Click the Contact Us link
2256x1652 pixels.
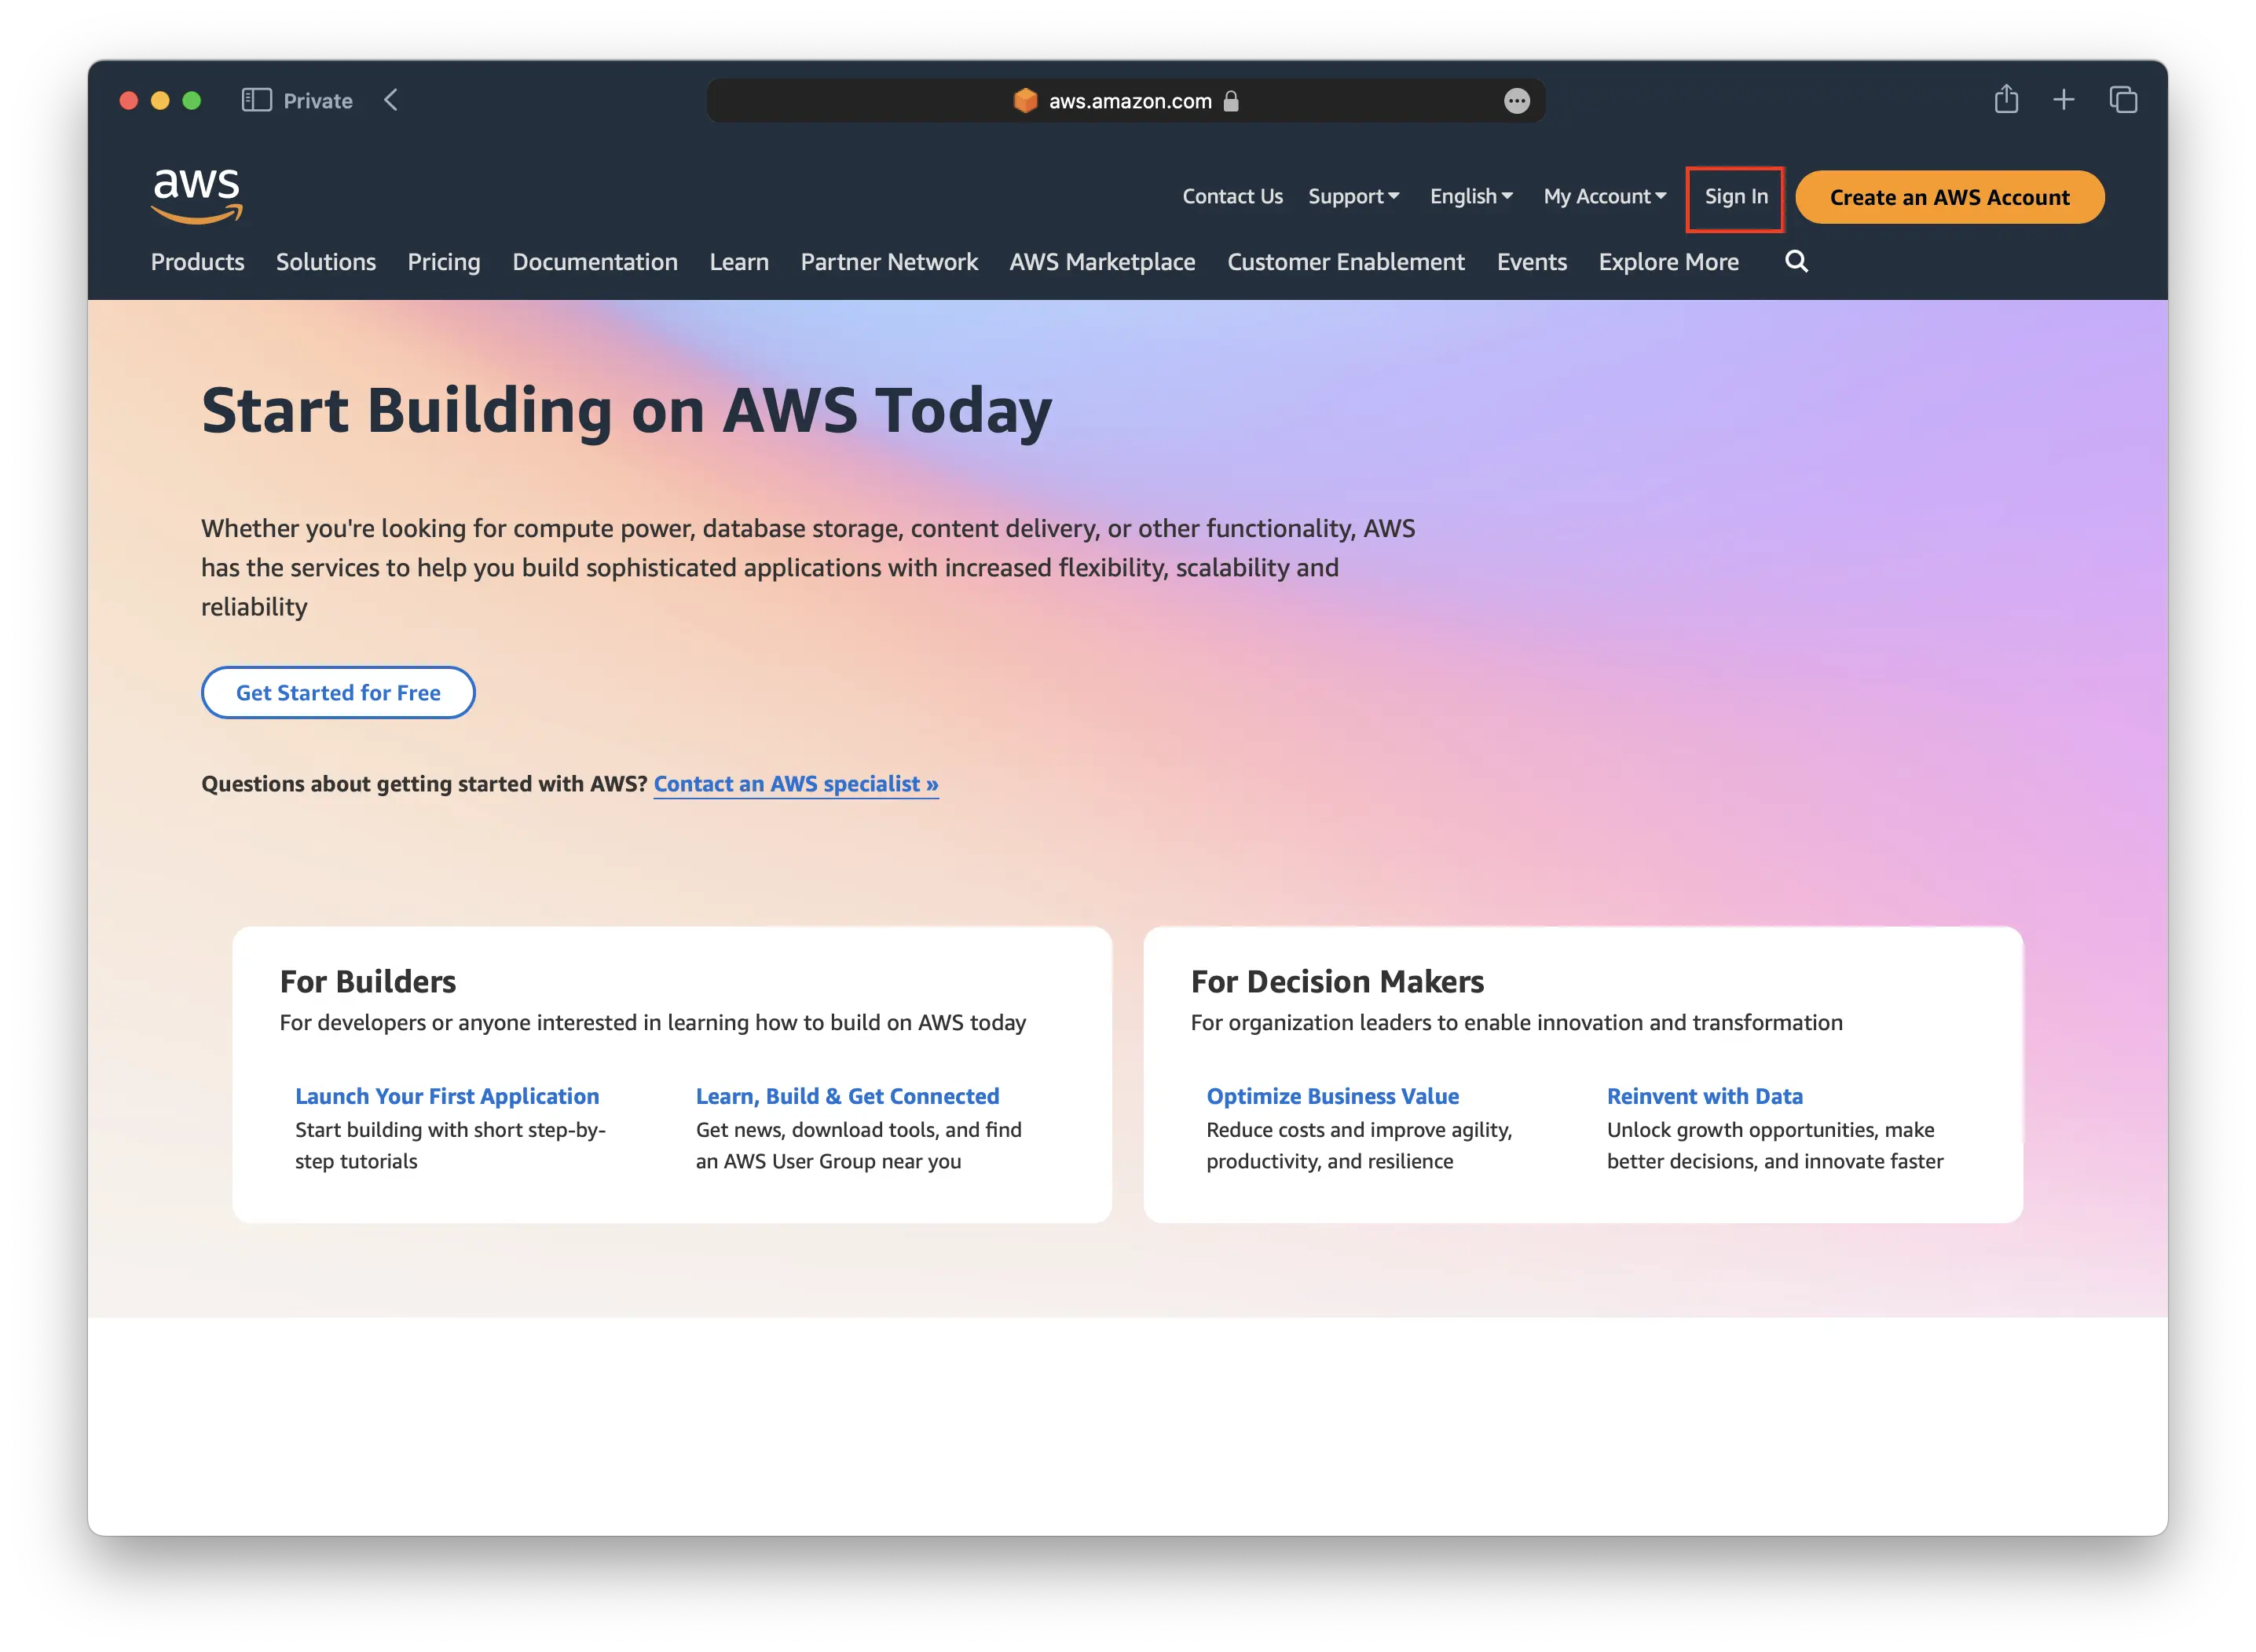pyautogui.click(x=1232, y=197)
